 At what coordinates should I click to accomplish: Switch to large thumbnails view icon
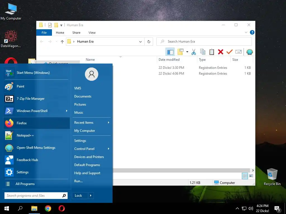point(251,176)
